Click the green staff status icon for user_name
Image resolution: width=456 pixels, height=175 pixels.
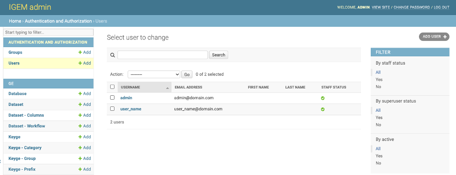(x=323, y=109)
